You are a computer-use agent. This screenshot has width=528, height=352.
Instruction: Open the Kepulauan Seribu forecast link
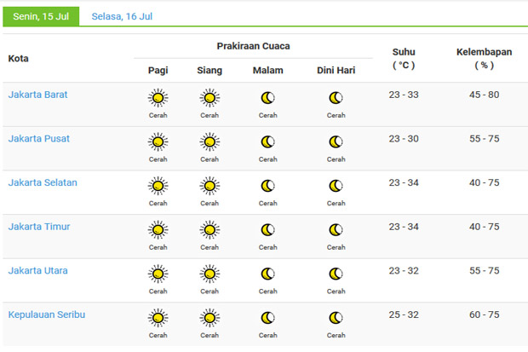47,314
